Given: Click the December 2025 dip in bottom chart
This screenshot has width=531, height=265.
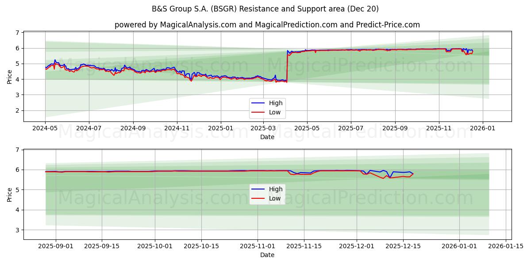Looking at the screenshot, I should point(389,177).
